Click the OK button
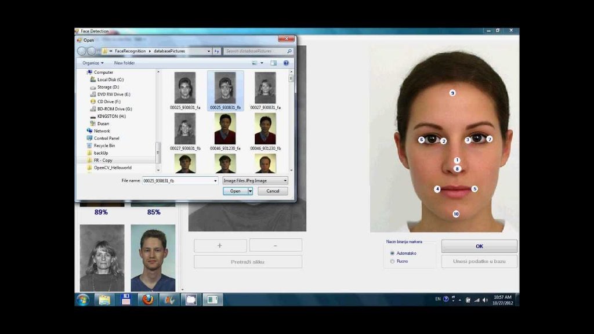Image resolution: width=594 pixels, height=334 pixels. [479, 246]
